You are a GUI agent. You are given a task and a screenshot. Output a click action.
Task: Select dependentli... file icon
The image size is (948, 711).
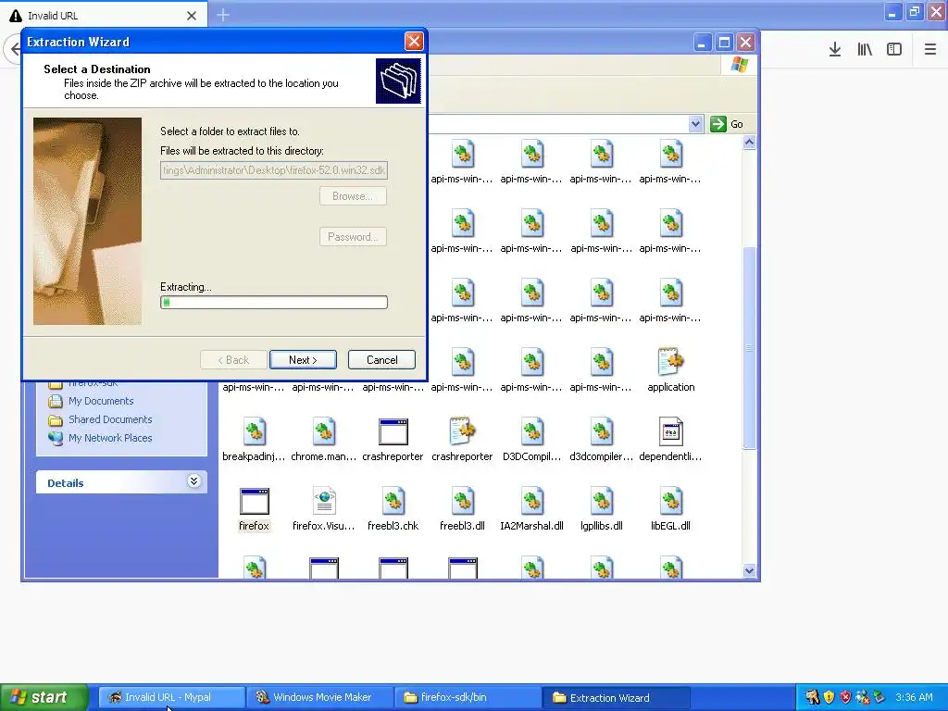tap(671, 431)
